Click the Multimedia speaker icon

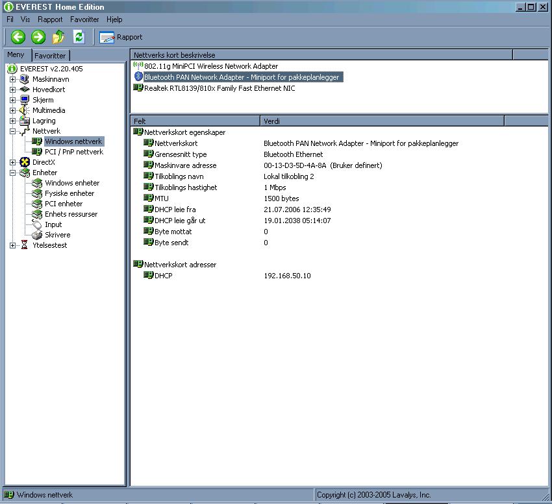pyautogui.click(x=24, y=110)
